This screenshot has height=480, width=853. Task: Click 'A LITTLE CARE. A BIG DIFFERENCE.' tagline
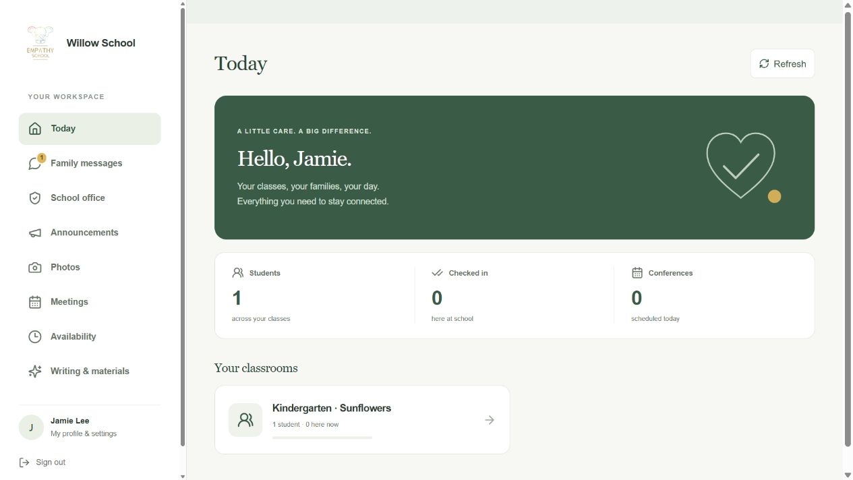[x=304, y=131]
